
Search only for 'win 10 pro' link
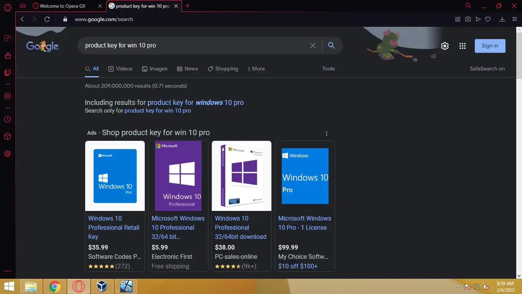pos(158,111)
